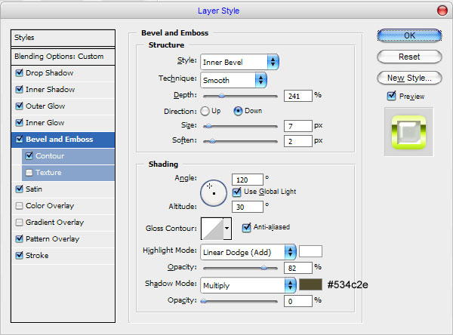
Task: Click the Gloss Contour curve thumbnail
Action: (x=212, y=229)
